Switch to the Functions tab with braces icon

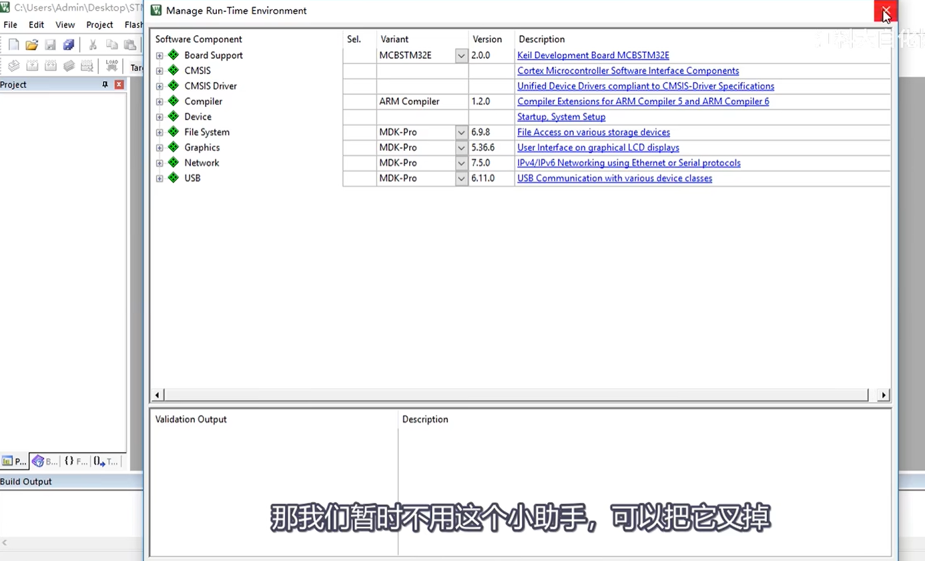75,461
